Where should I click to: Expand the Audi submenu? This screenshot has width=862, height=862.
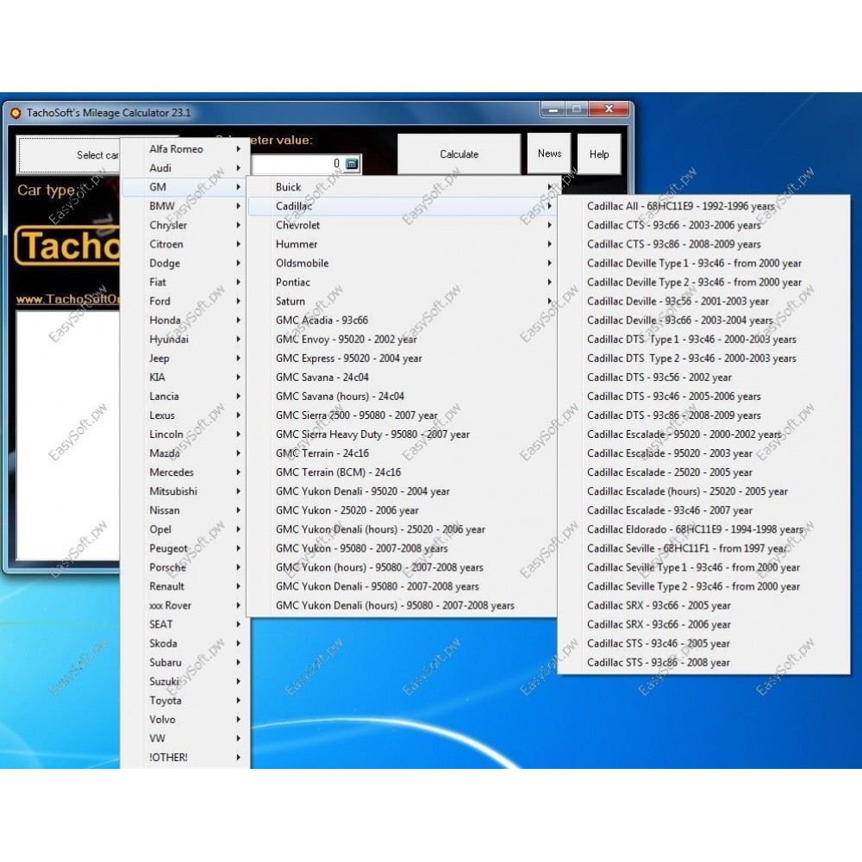tap(184, 168)
